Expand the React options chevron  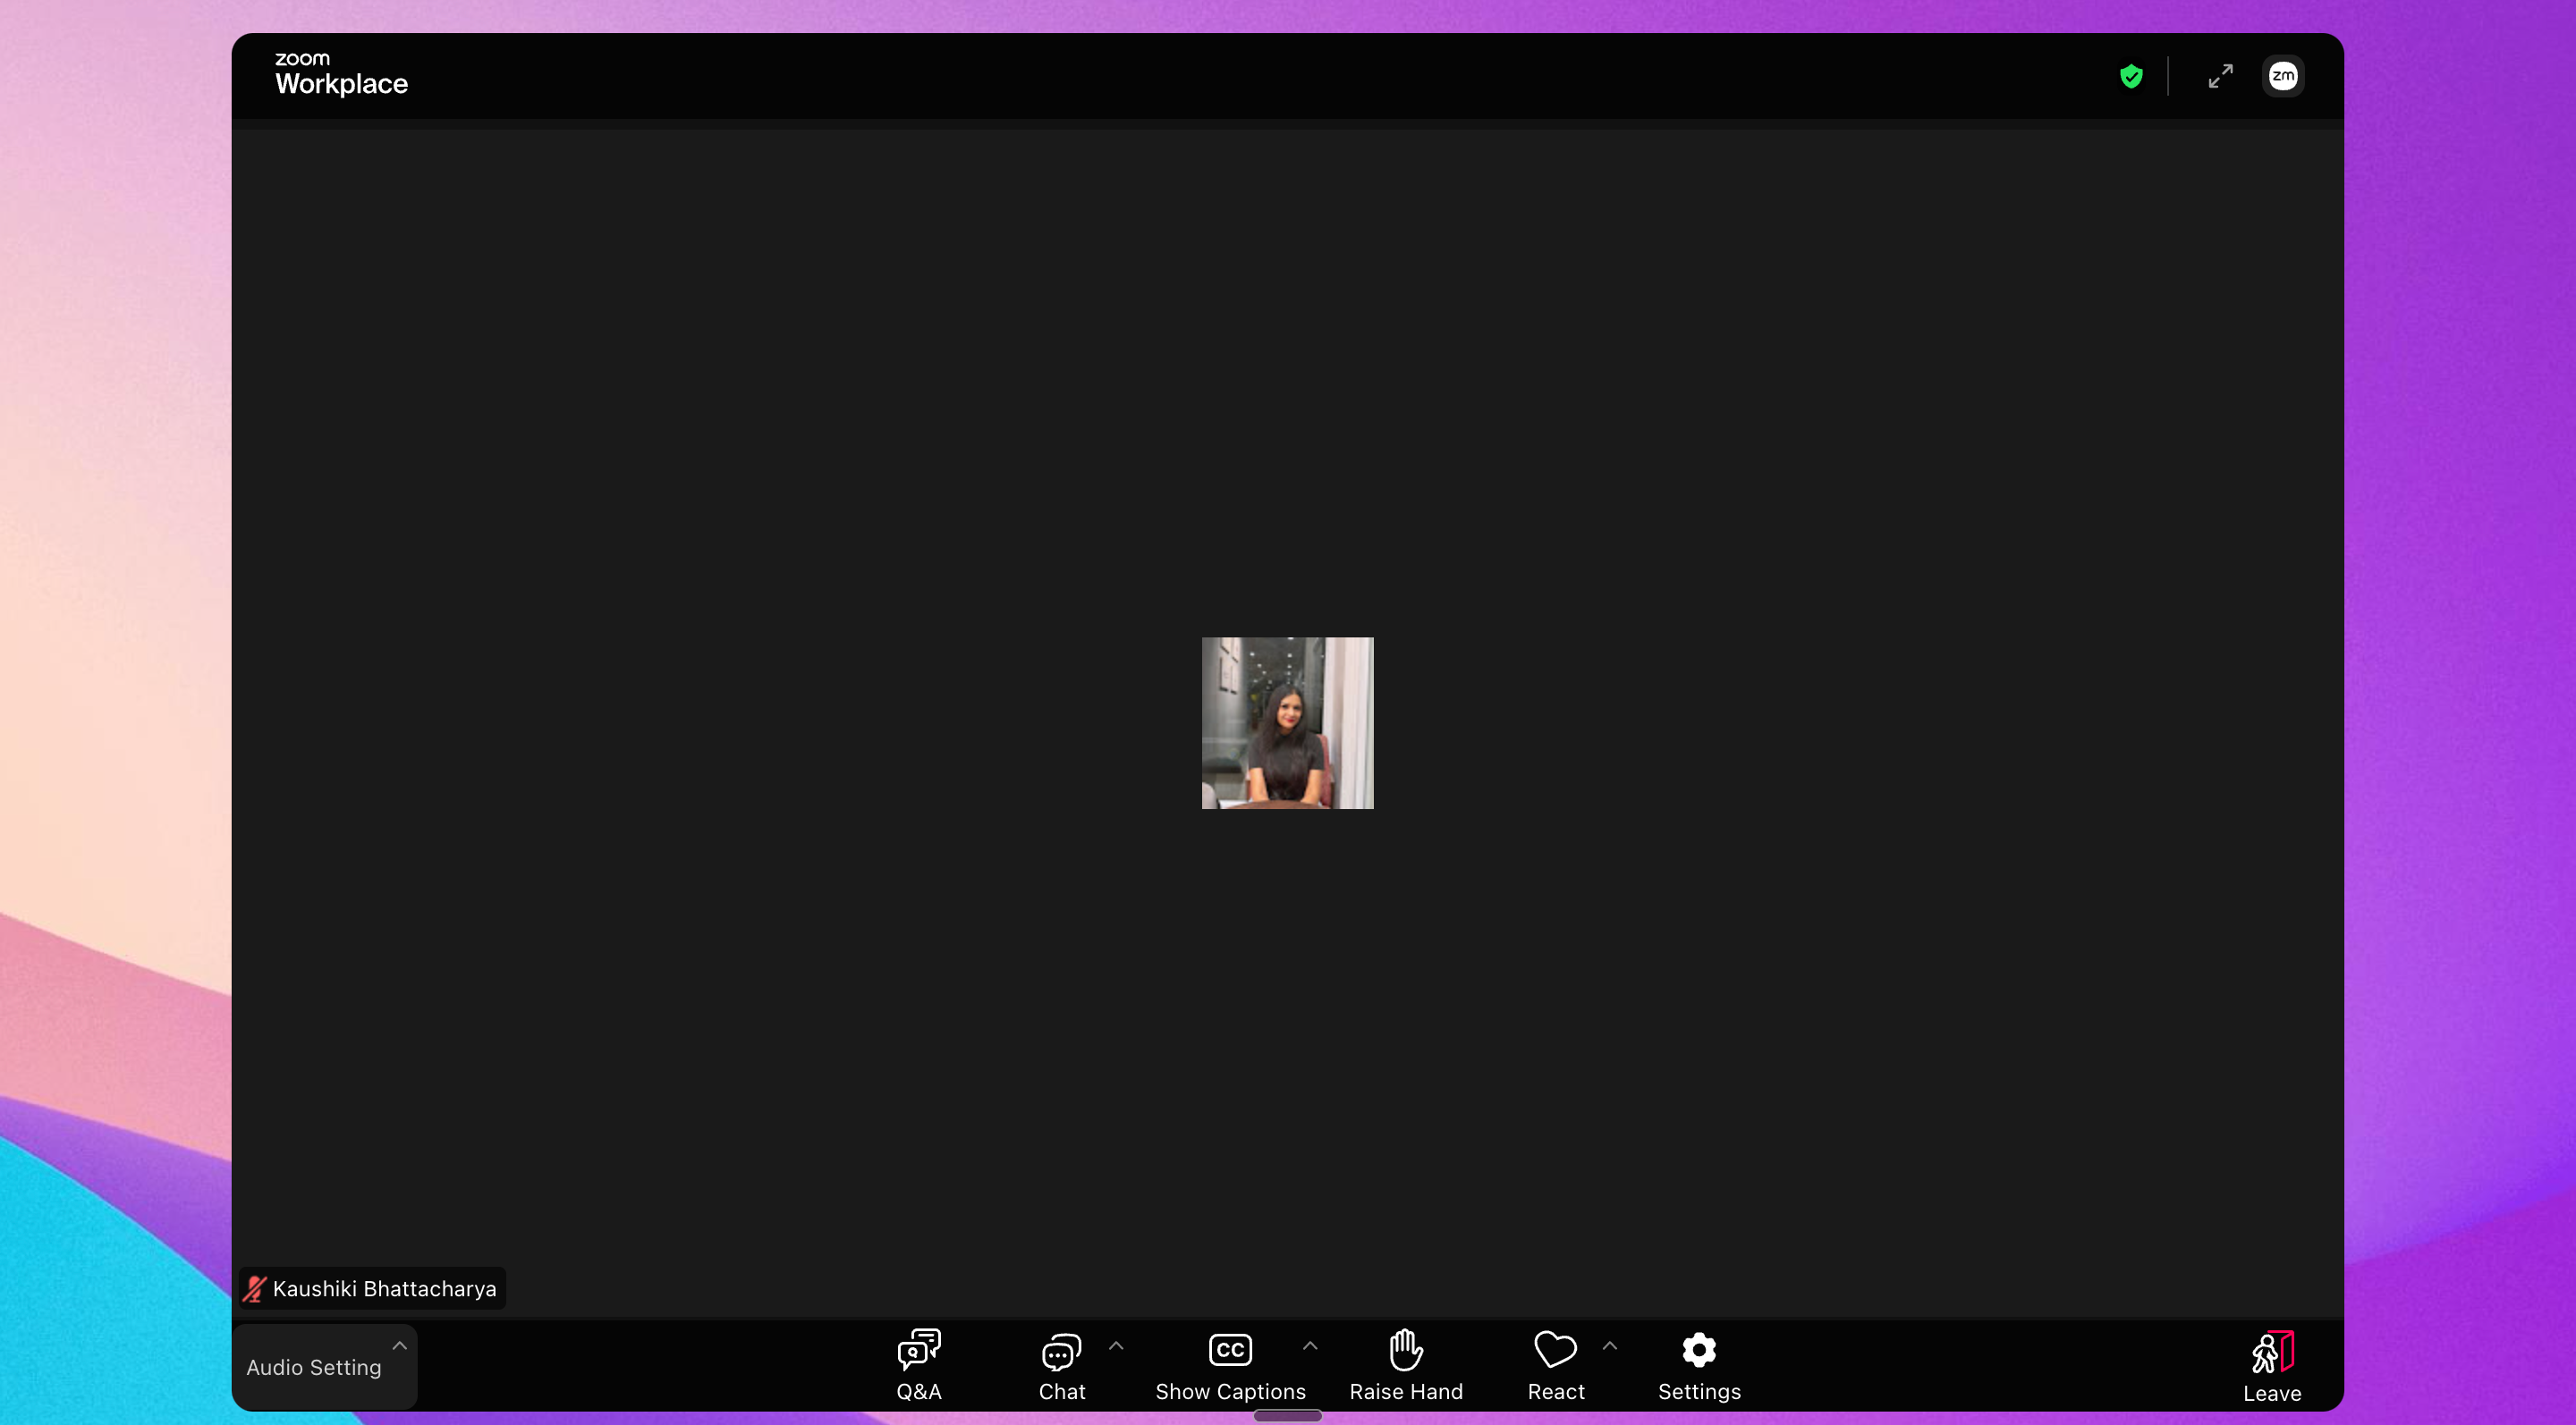[x=1610, y=1346]
